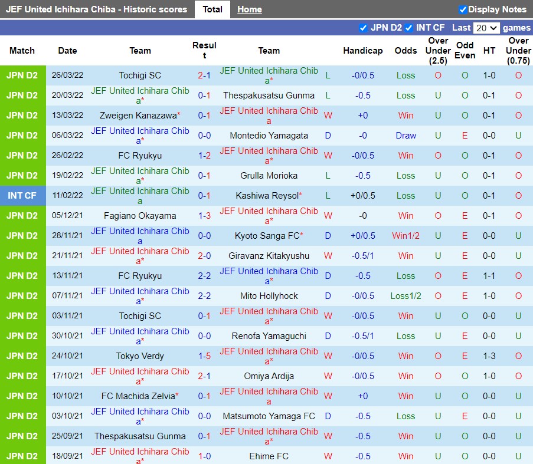533x464 pixels.
Task: Open Mito Hollyhock team link
Action: pos(269,295)
